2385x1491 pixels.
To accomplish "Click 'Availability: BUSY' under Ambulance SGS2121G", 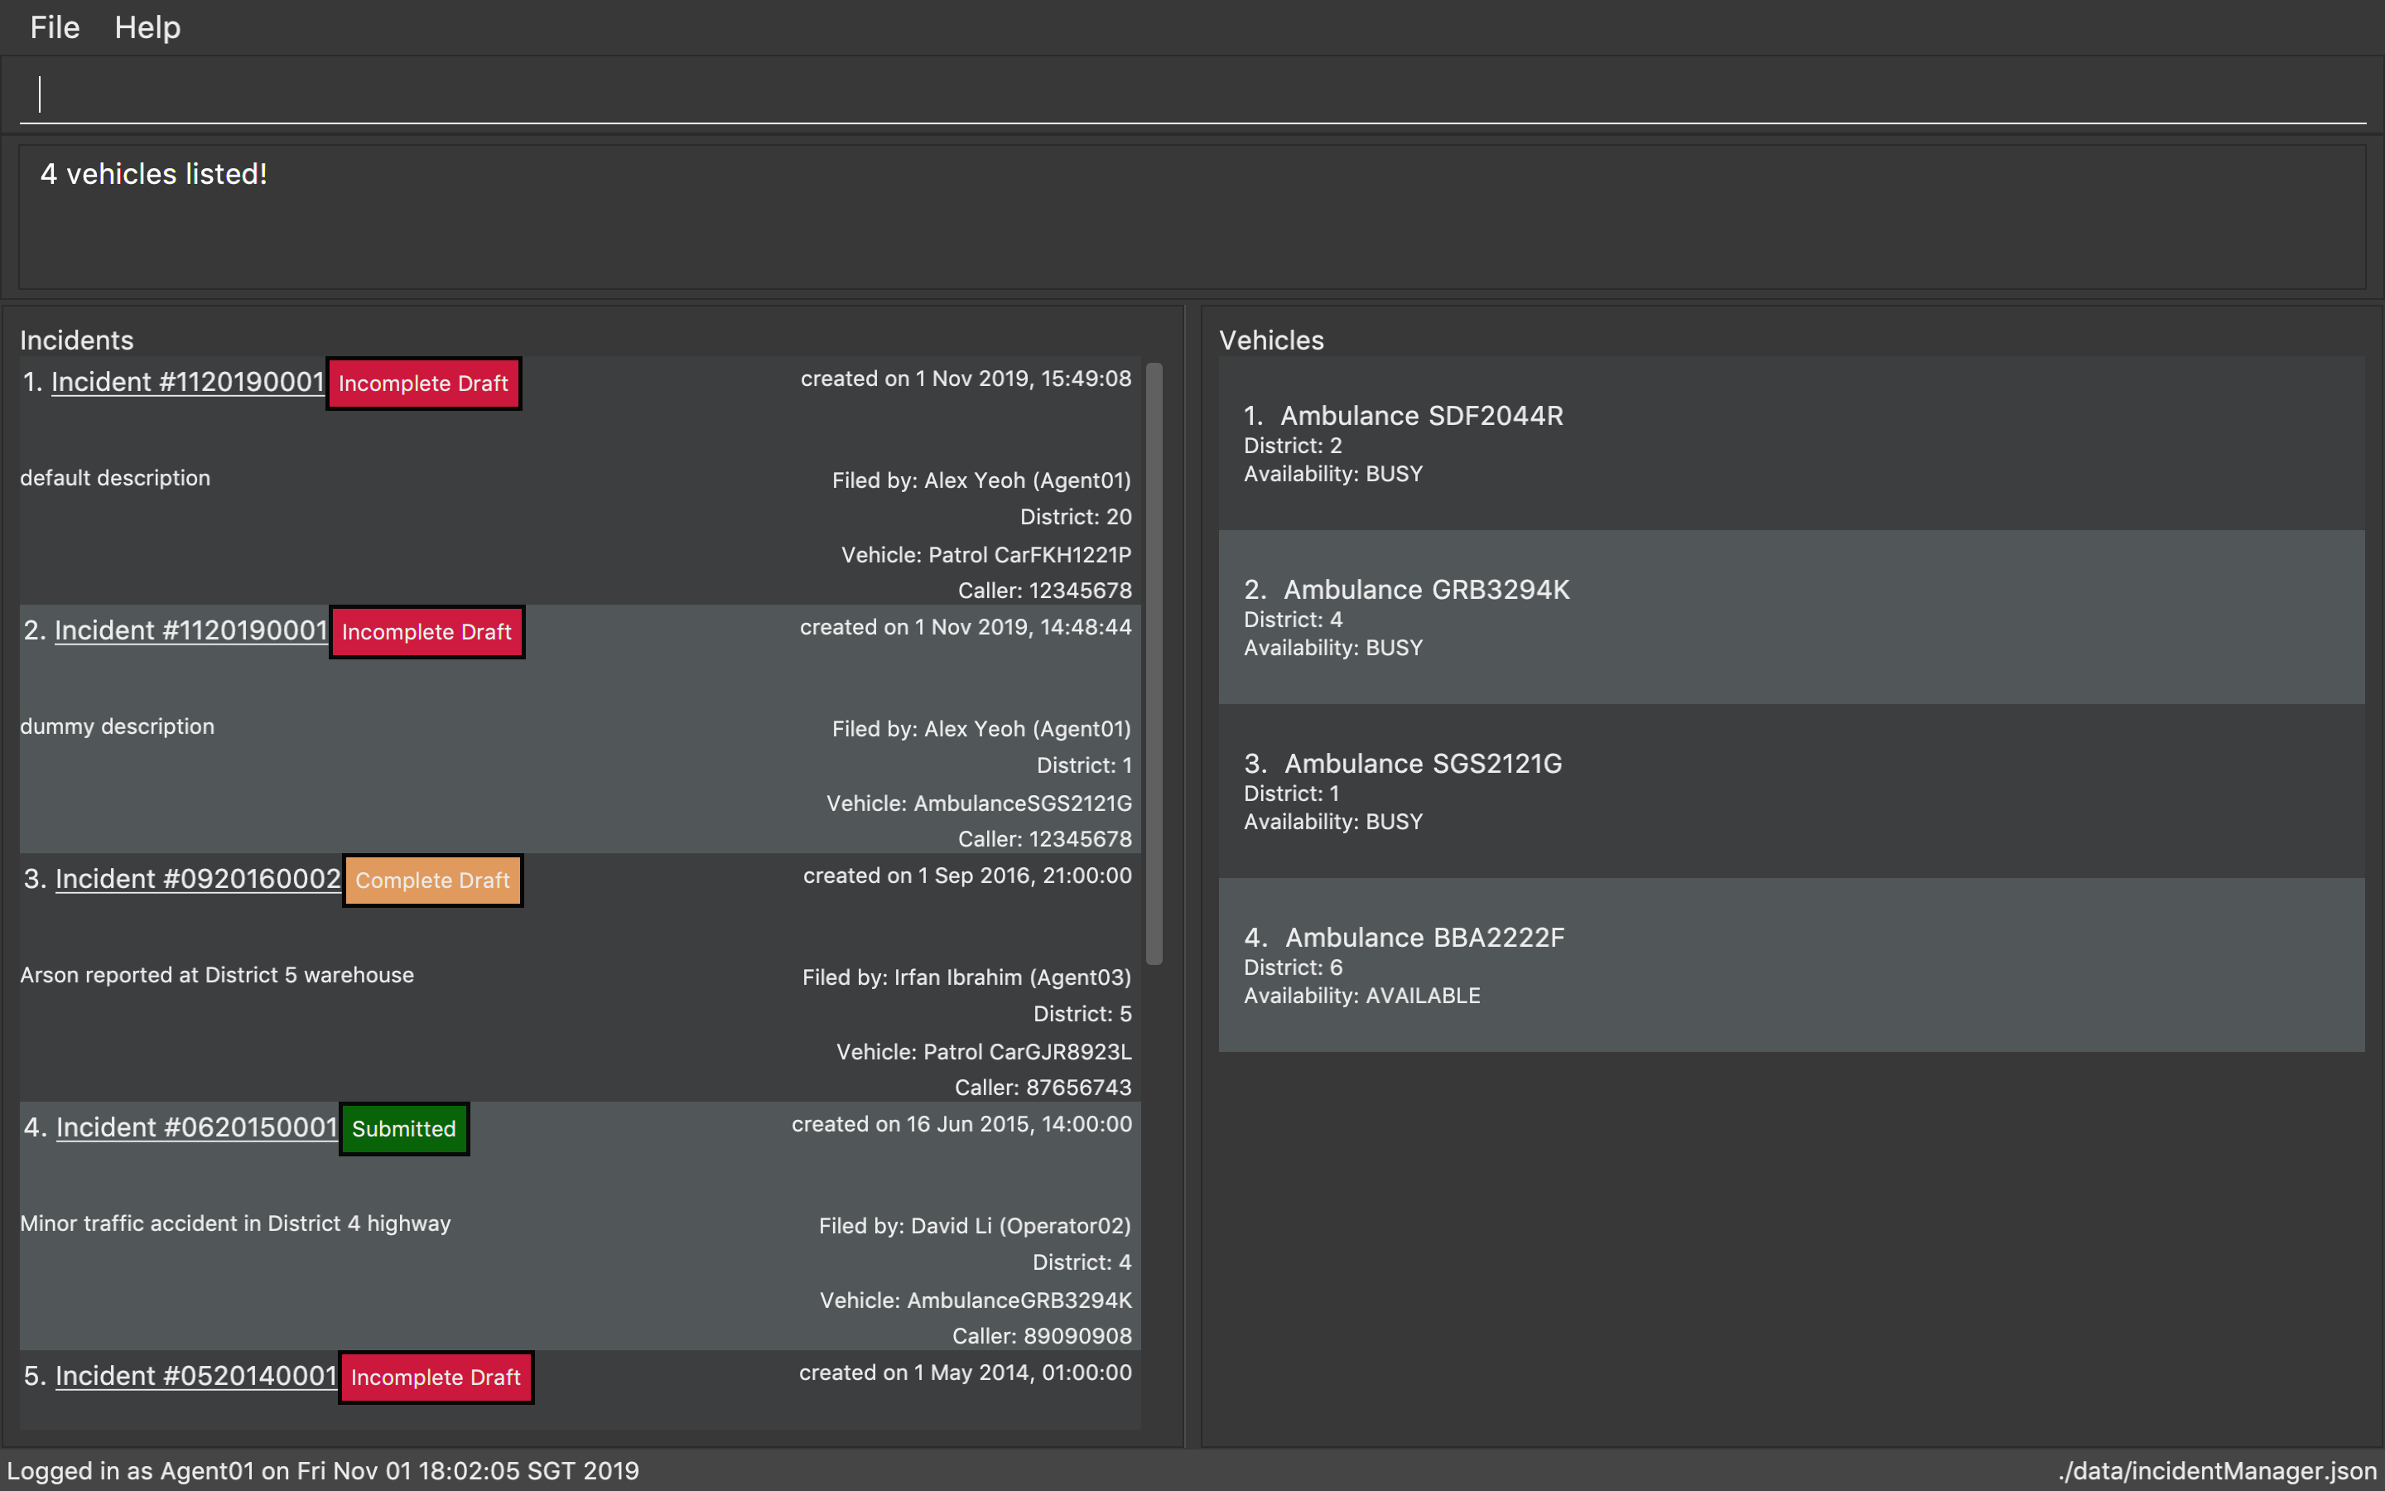I will click(1333, 822).
